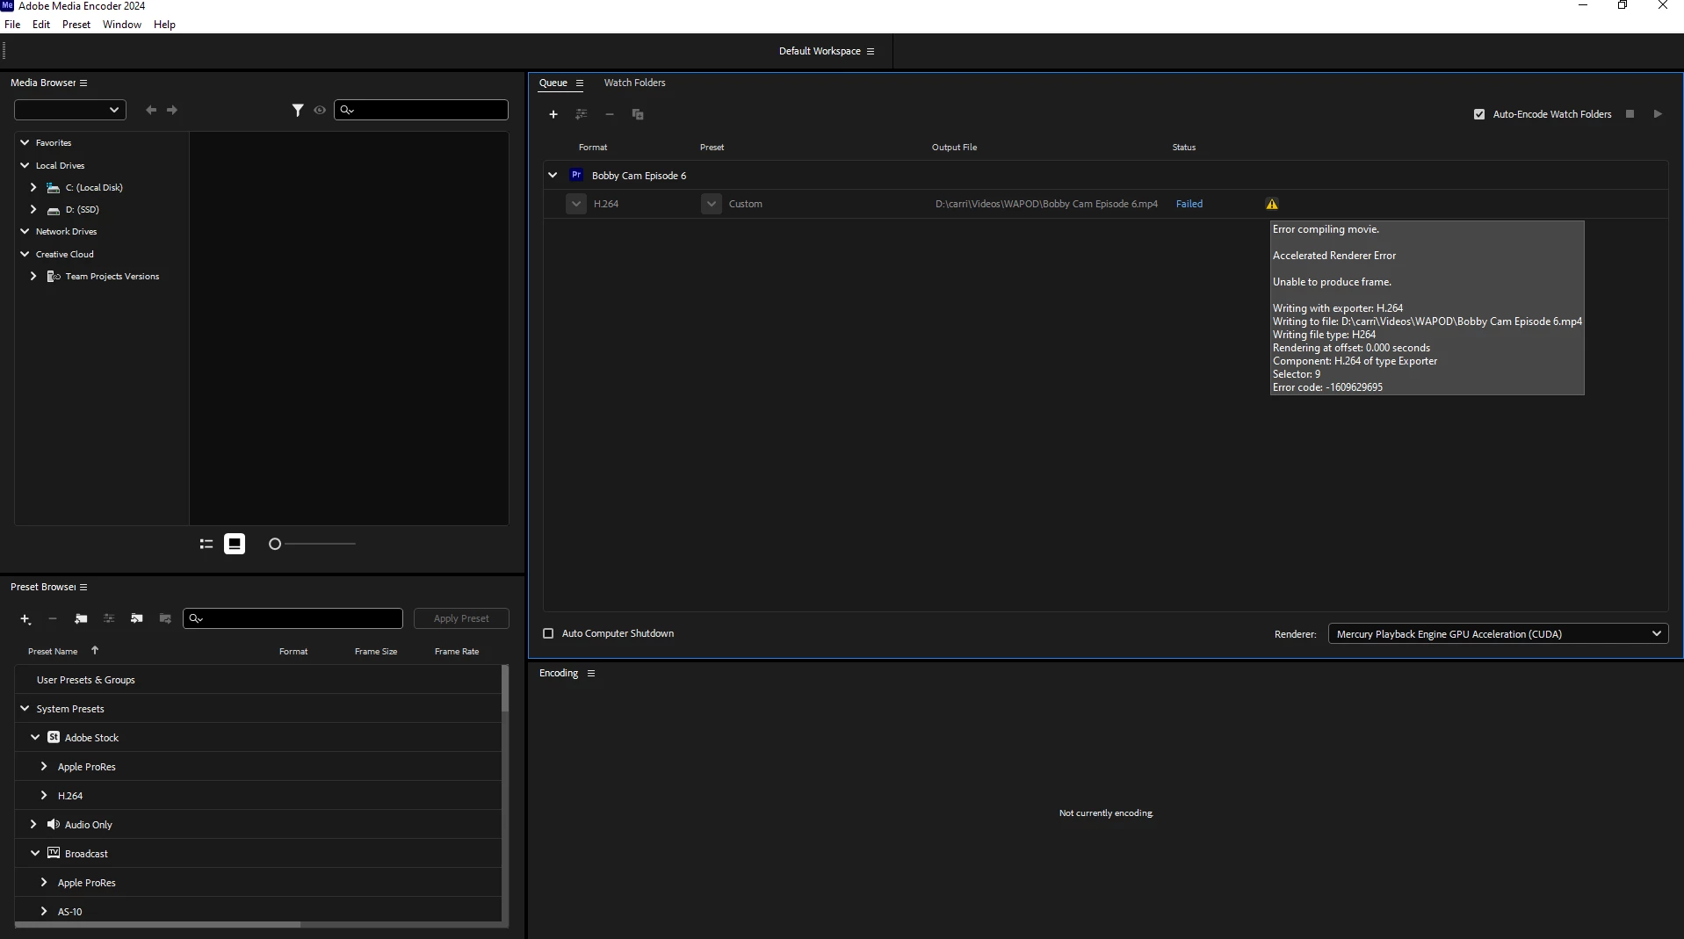The image size is (1684, 939).
Task: Open the output file path link
Action: 1046,204
